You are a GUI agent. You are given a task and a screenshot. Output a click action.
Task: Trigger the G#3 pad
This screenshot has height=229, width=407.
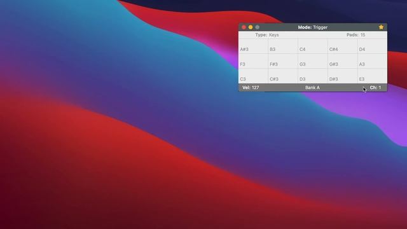coord(343,61)
